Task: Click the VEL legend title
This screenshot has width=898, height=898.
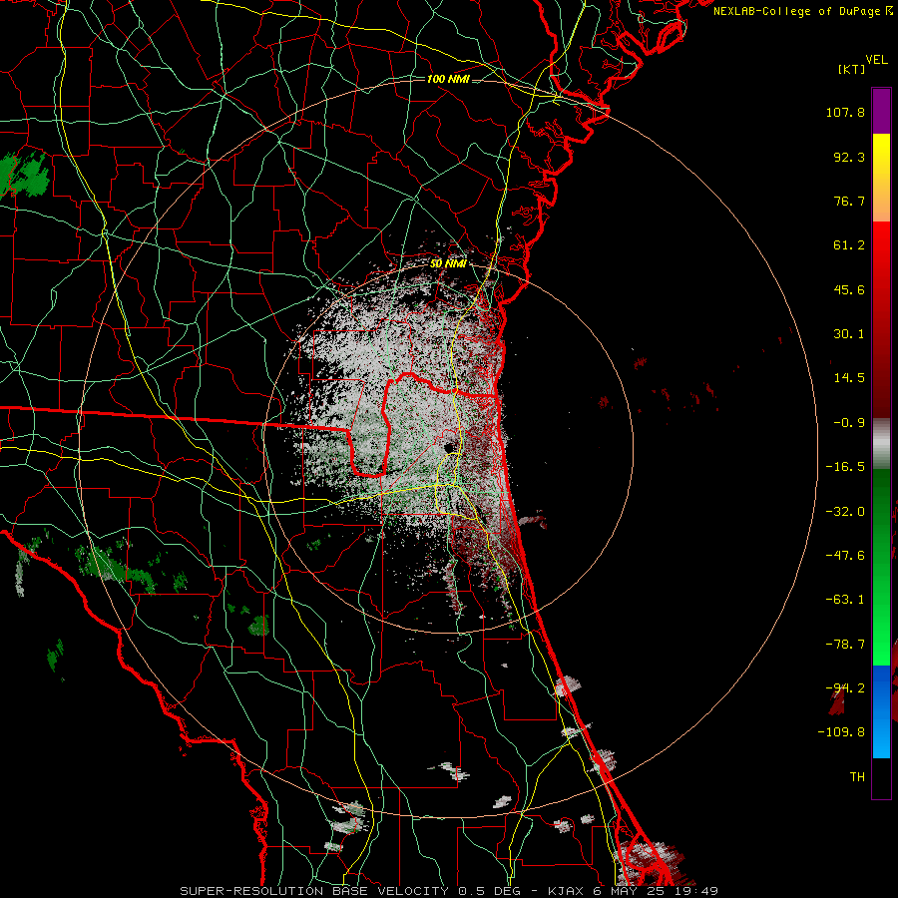Action: 876,60
